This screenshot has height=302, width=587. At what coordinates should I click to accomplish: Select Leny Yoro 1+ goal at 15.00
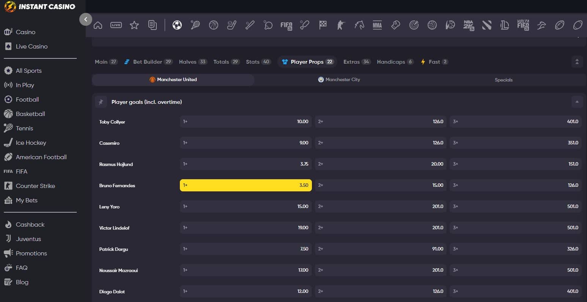click(246, 207)
